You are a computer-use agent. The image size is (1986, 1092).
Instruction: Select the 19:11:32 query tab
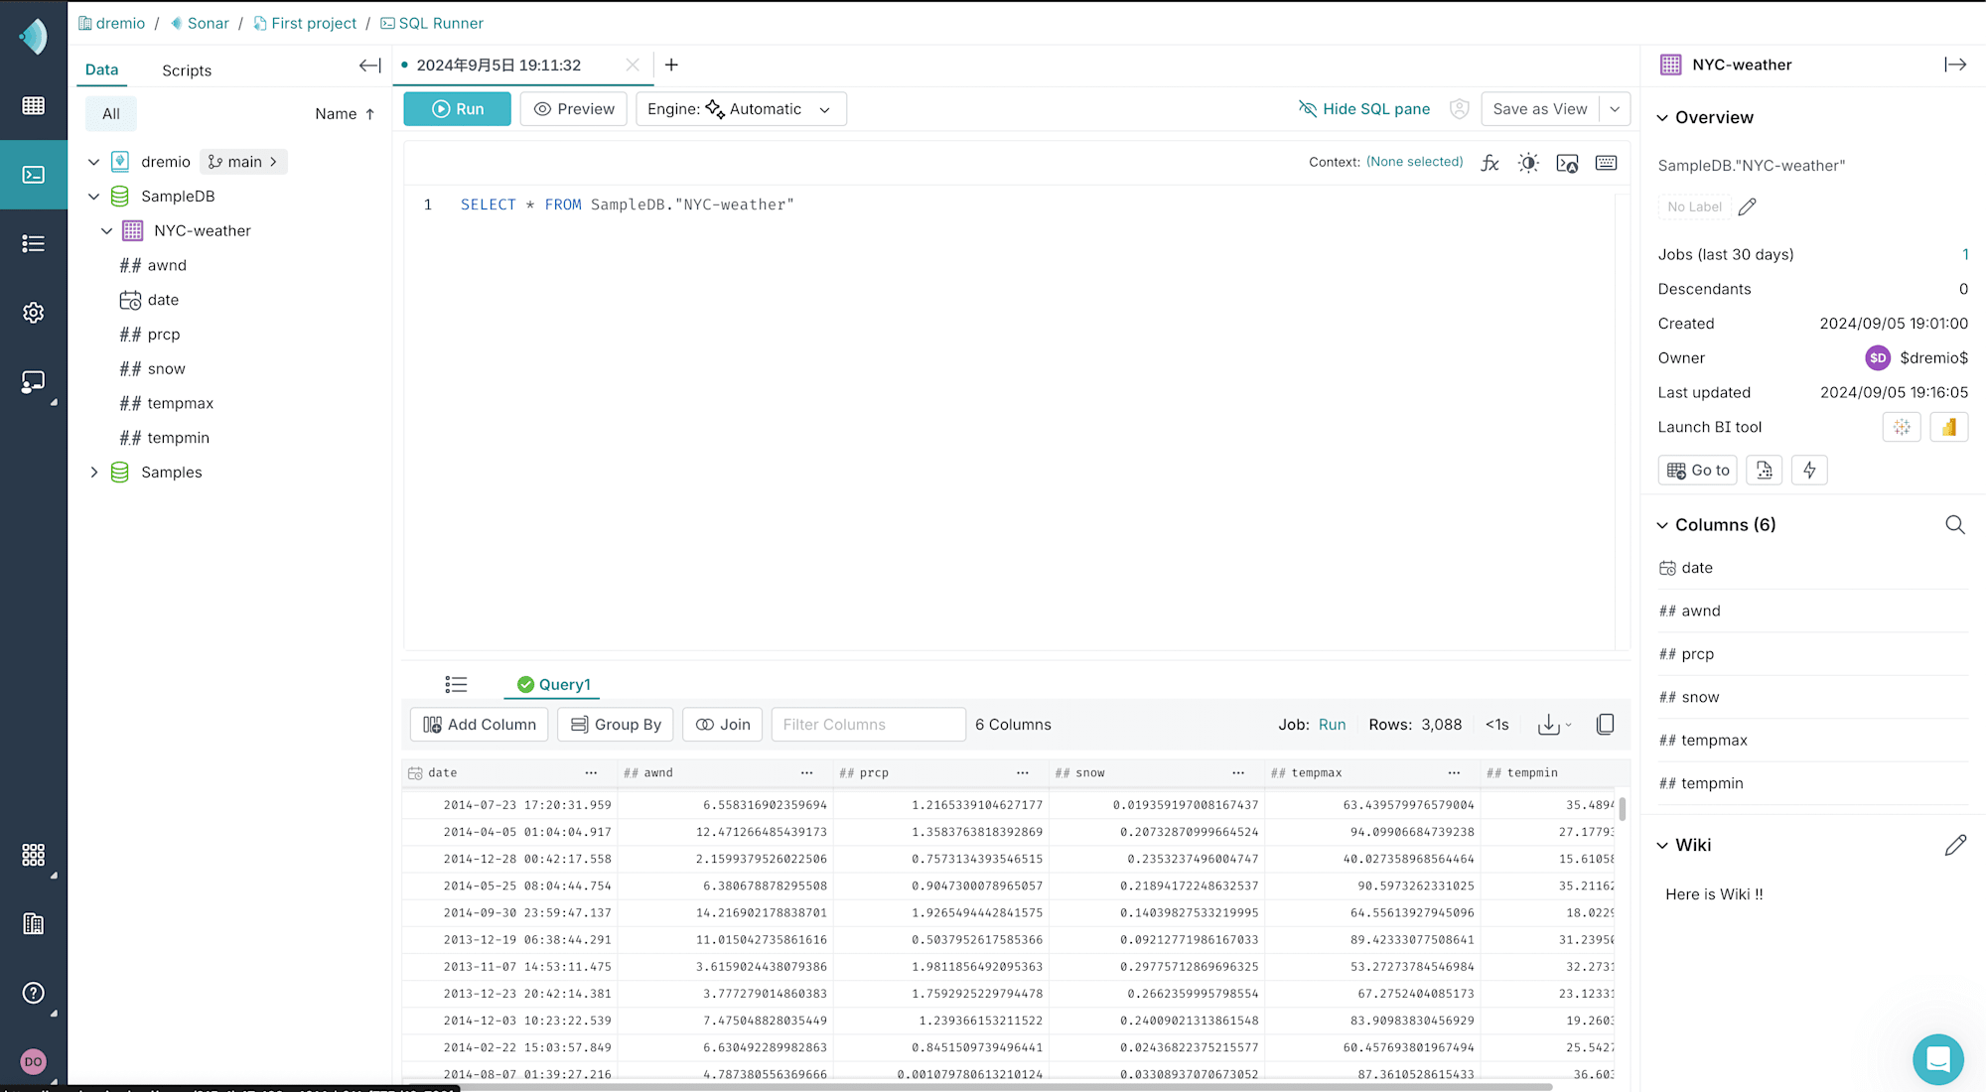point(498,66)
